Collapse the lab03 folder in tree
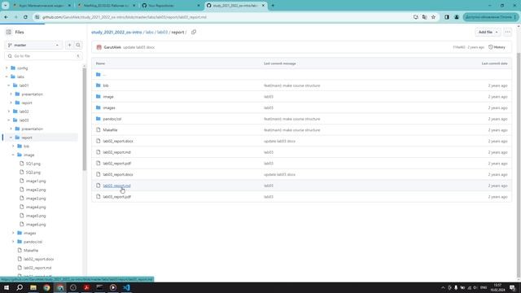Screen dimensions: 521x293 click(x=9, y=120)
